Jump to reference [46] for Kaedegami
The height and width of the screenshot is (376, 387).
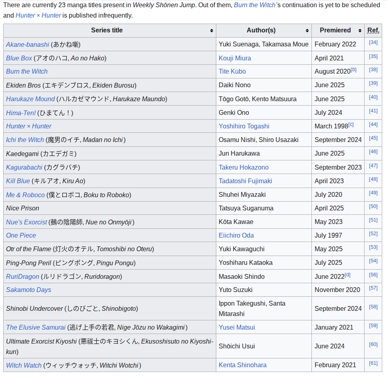(x=373, y=152)
